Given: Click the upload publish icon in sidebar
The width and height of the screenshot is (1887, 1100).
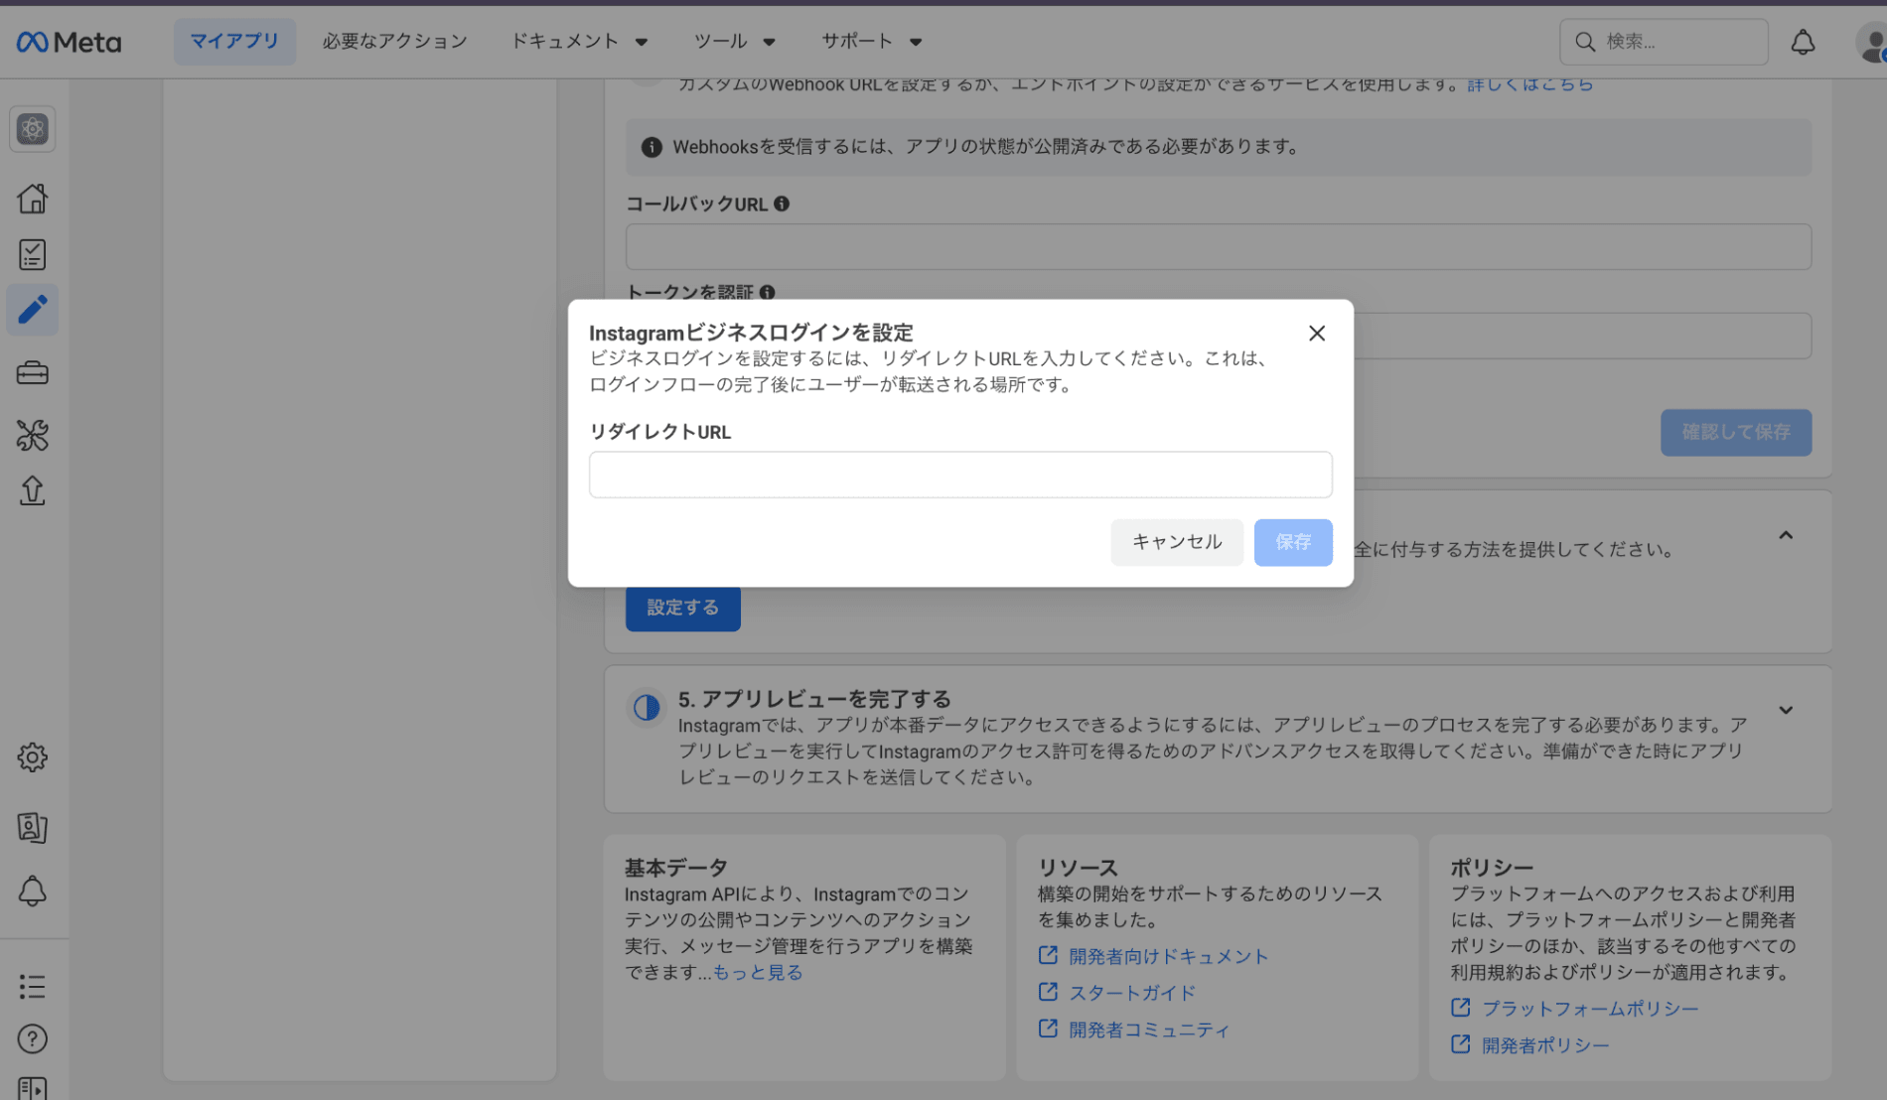Looking at the screenshot, I should pyautogui.click(x=32, y=490).
